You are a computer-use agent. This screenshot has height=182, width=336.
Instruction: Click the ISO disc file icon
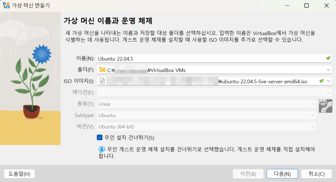tap(102, 81)
